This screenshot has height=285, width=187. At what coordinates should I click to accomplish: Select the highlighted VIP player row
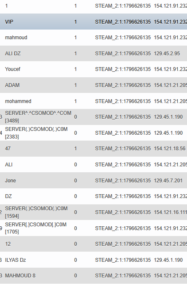click(93, 22)
